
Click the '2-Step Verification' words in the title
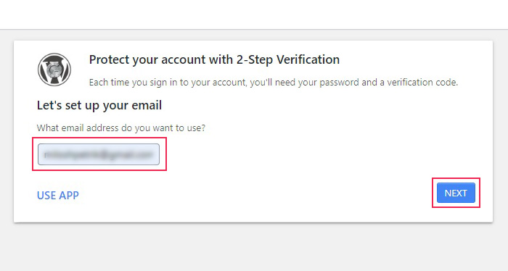(287, 60)
